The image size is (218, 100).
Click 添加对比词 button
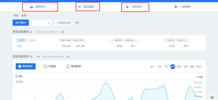point(63,23)
